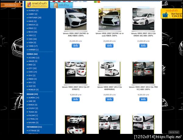Open the GT STREET product photo
The width and height of the screenshot is (183, 140).
pos(76,73)
